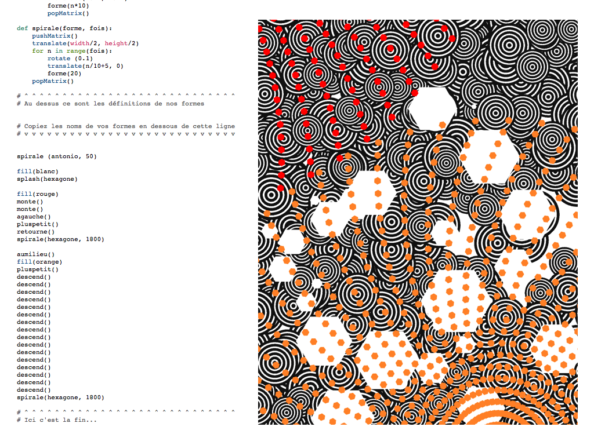Click the 'agauche()' line
Screen dimensions: 594x445
coord(34,217)
